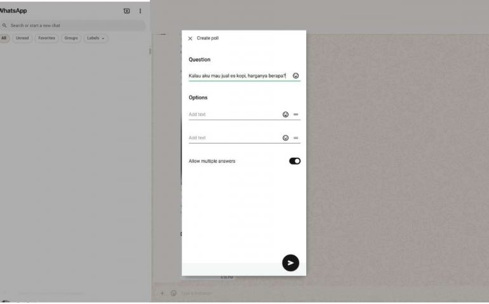
Task: Close the Create poll dialog
Action: click(190, 39)
